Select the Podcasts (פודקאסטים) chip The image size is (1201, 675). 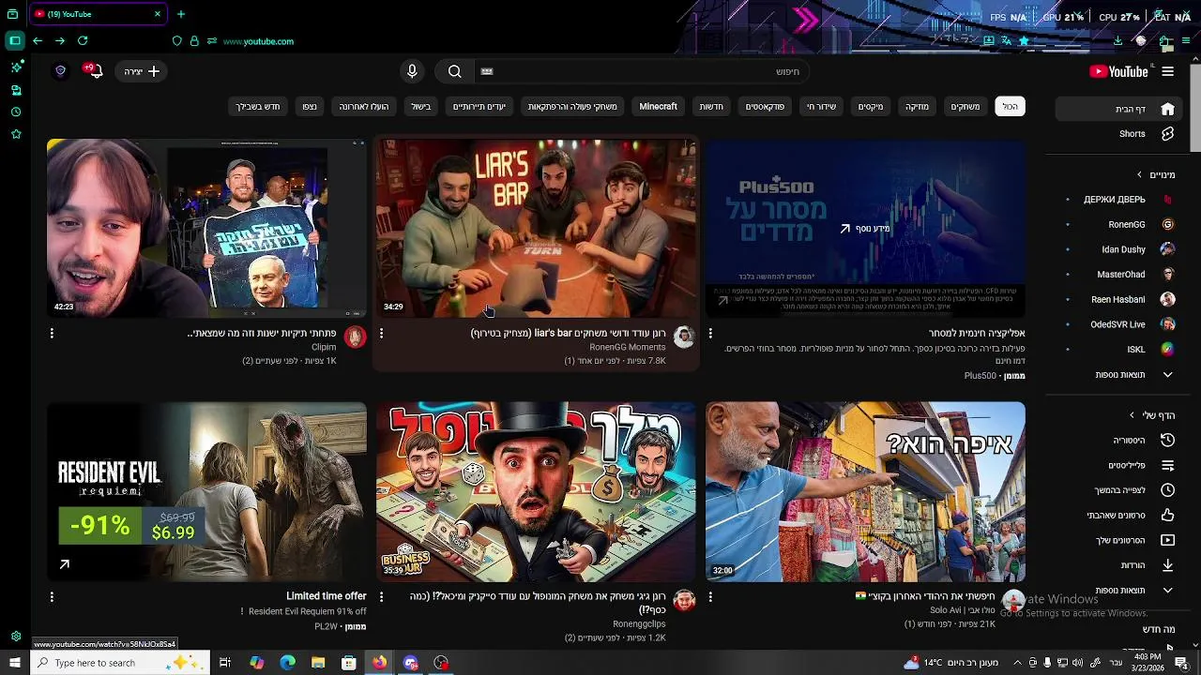(765, 107)
